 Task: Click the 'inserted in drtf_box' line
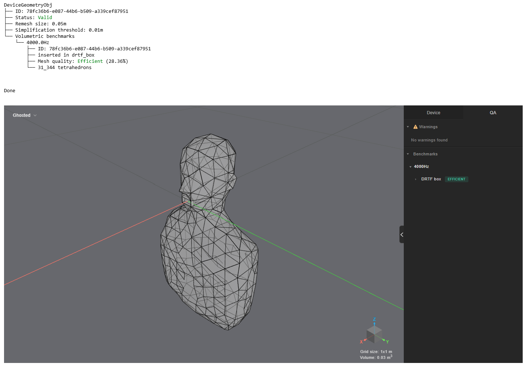coord(66,55)
